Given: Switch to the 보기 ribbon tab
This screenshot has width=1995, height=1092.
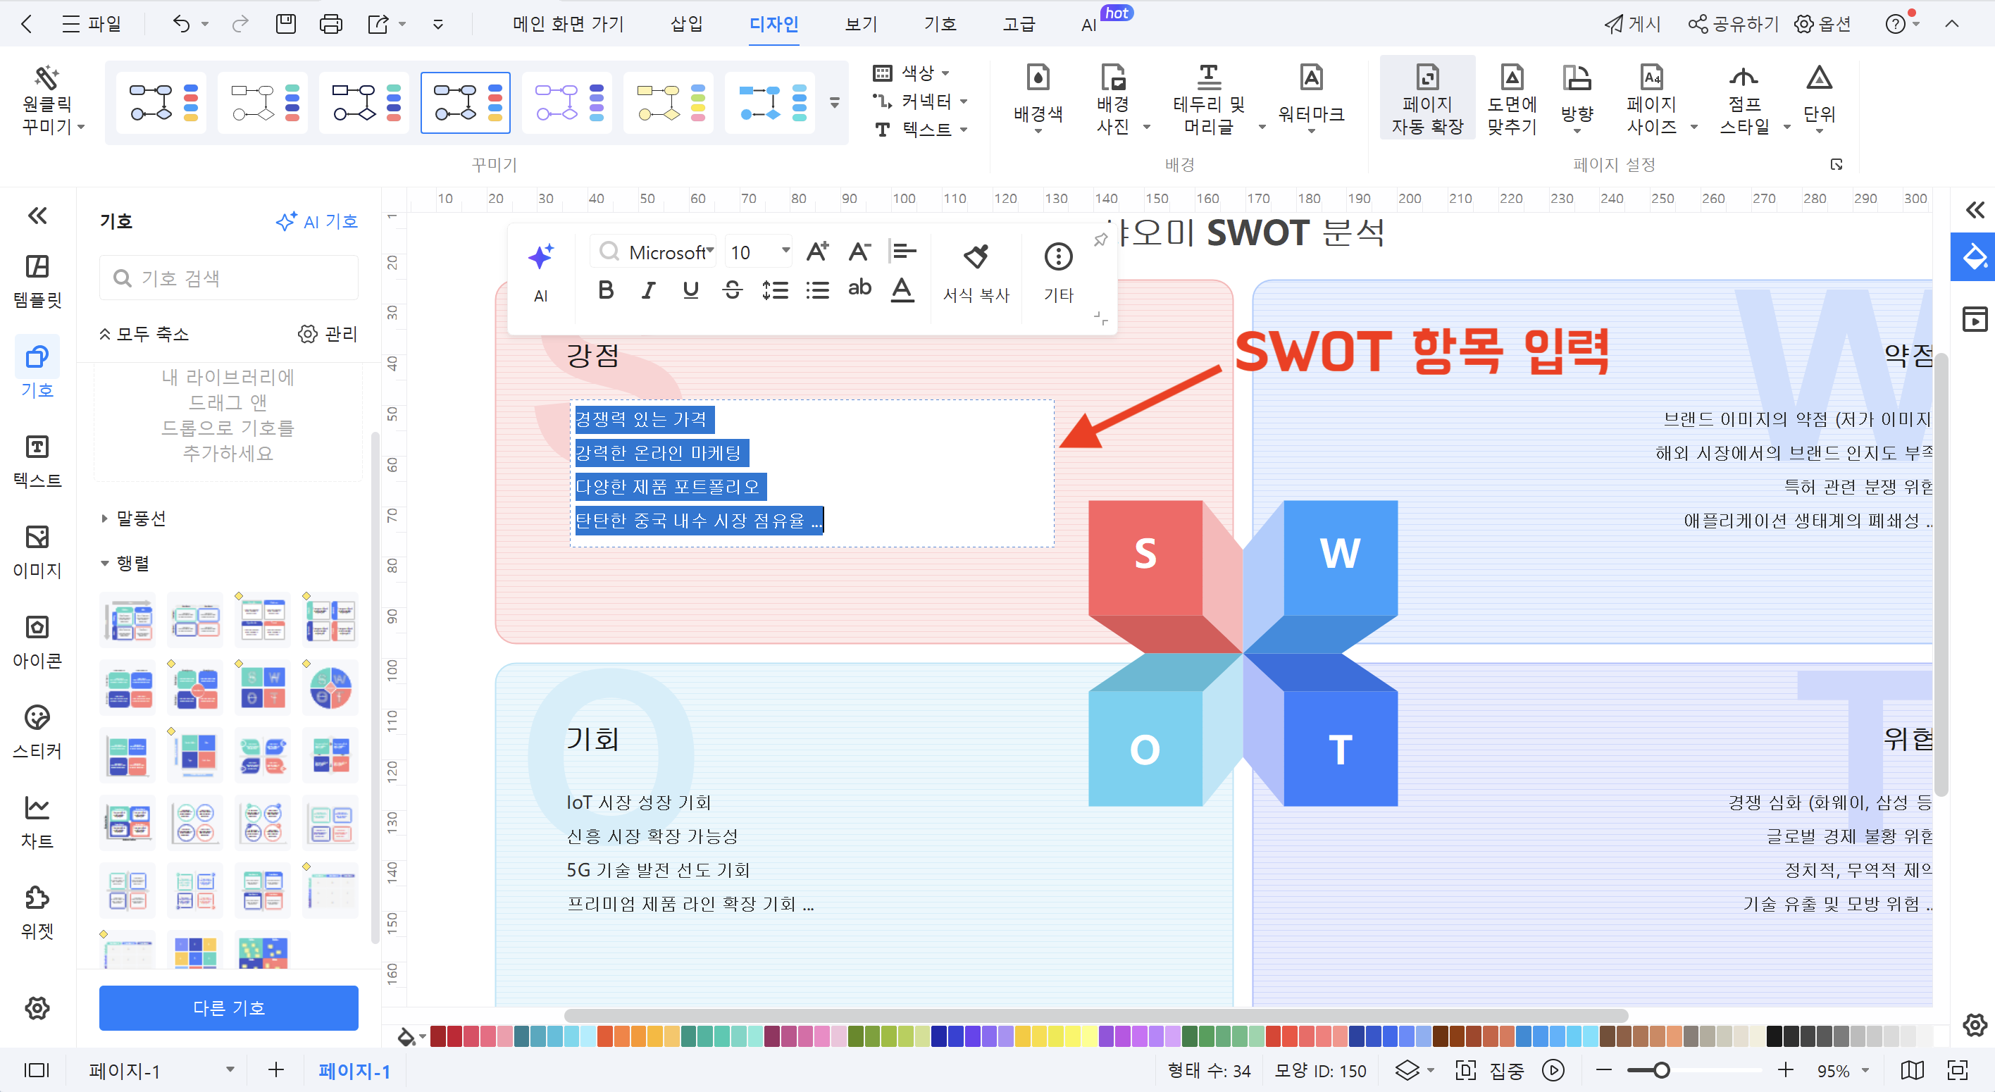Looking at the screenshot, I should (859, 24).
